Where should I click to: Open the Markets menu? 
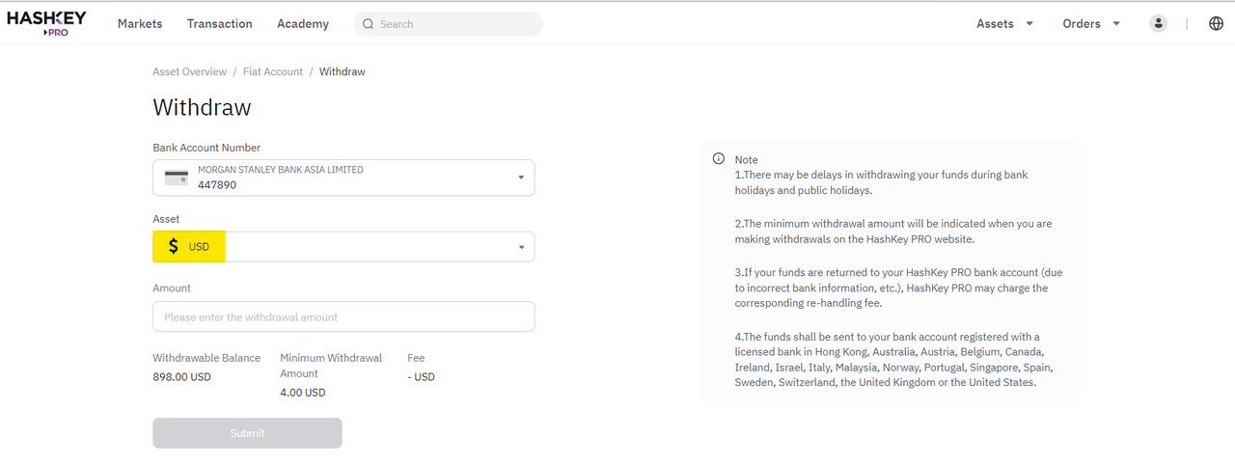click(140, 23)
